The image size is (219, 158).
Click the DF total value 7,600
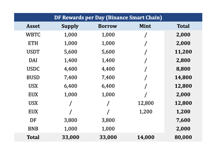[x=183, y=120]
